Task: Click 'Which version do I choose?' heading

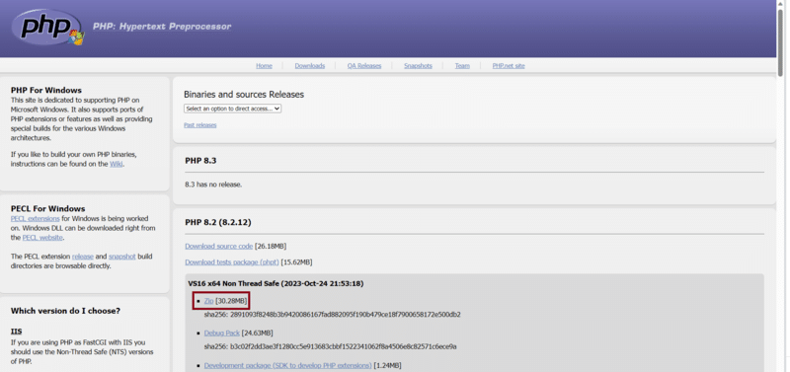Action: click(65, 311)
